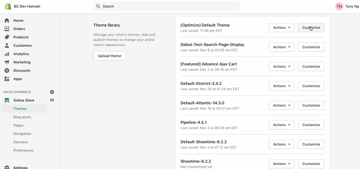Click the Shopify bag logo
360x169 pixels.
(8, 6)
